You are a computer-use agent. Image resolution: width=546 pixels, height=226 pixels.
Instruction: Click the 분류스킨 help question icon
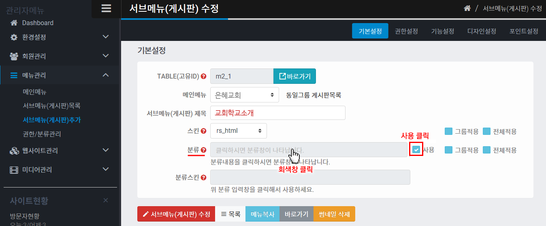point(203,177)
